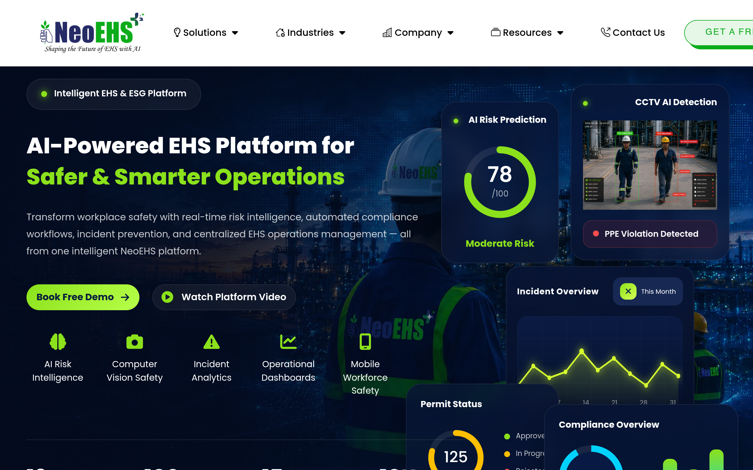
Task: Click the PPE Violation Detected alert
Action: tap(650, 234)
